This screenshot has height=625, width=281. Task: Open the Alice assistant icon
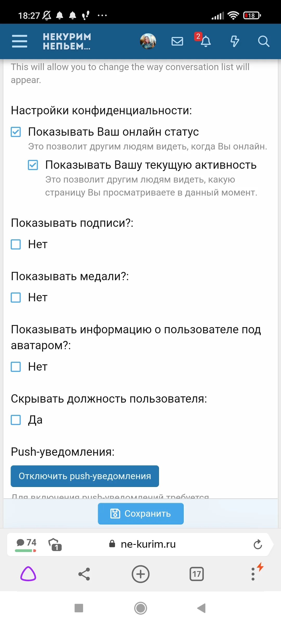click(x=28, y=574)
